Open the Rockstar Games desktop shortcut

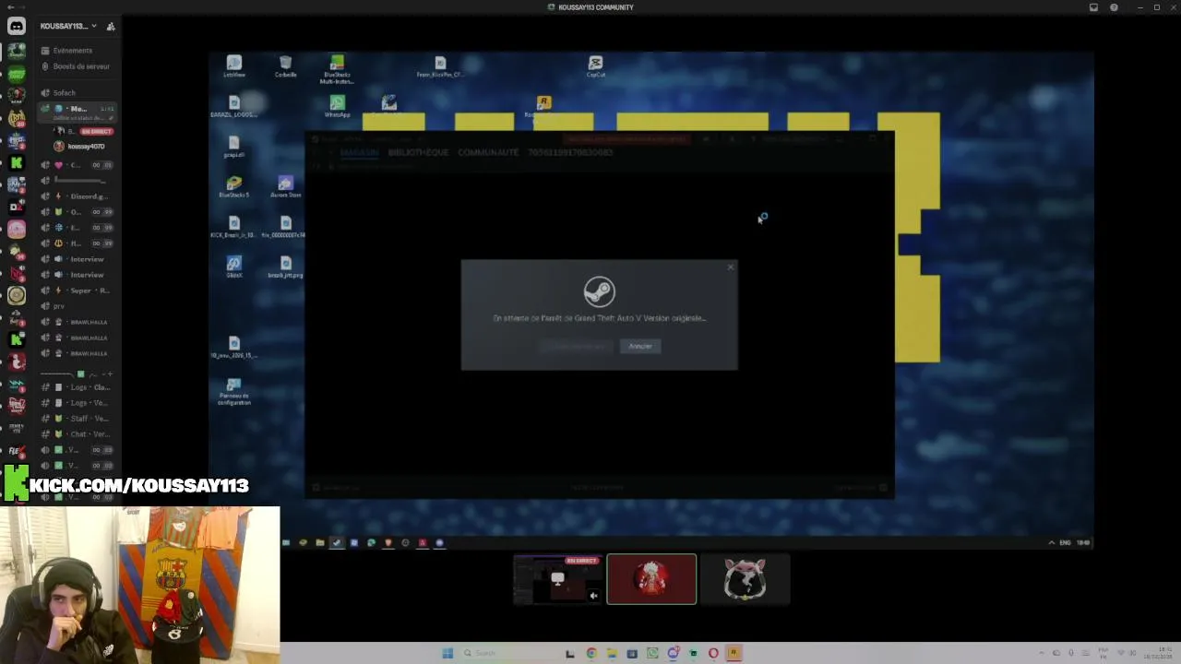543,106
